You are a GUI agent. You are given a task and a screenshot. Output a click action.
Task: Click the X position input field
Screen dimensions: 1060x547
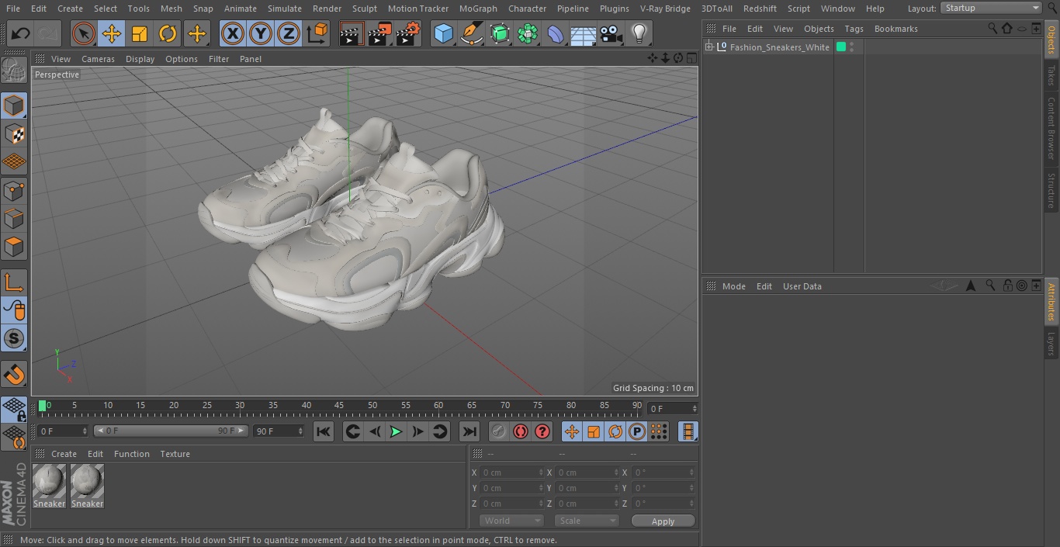[511, 473]
